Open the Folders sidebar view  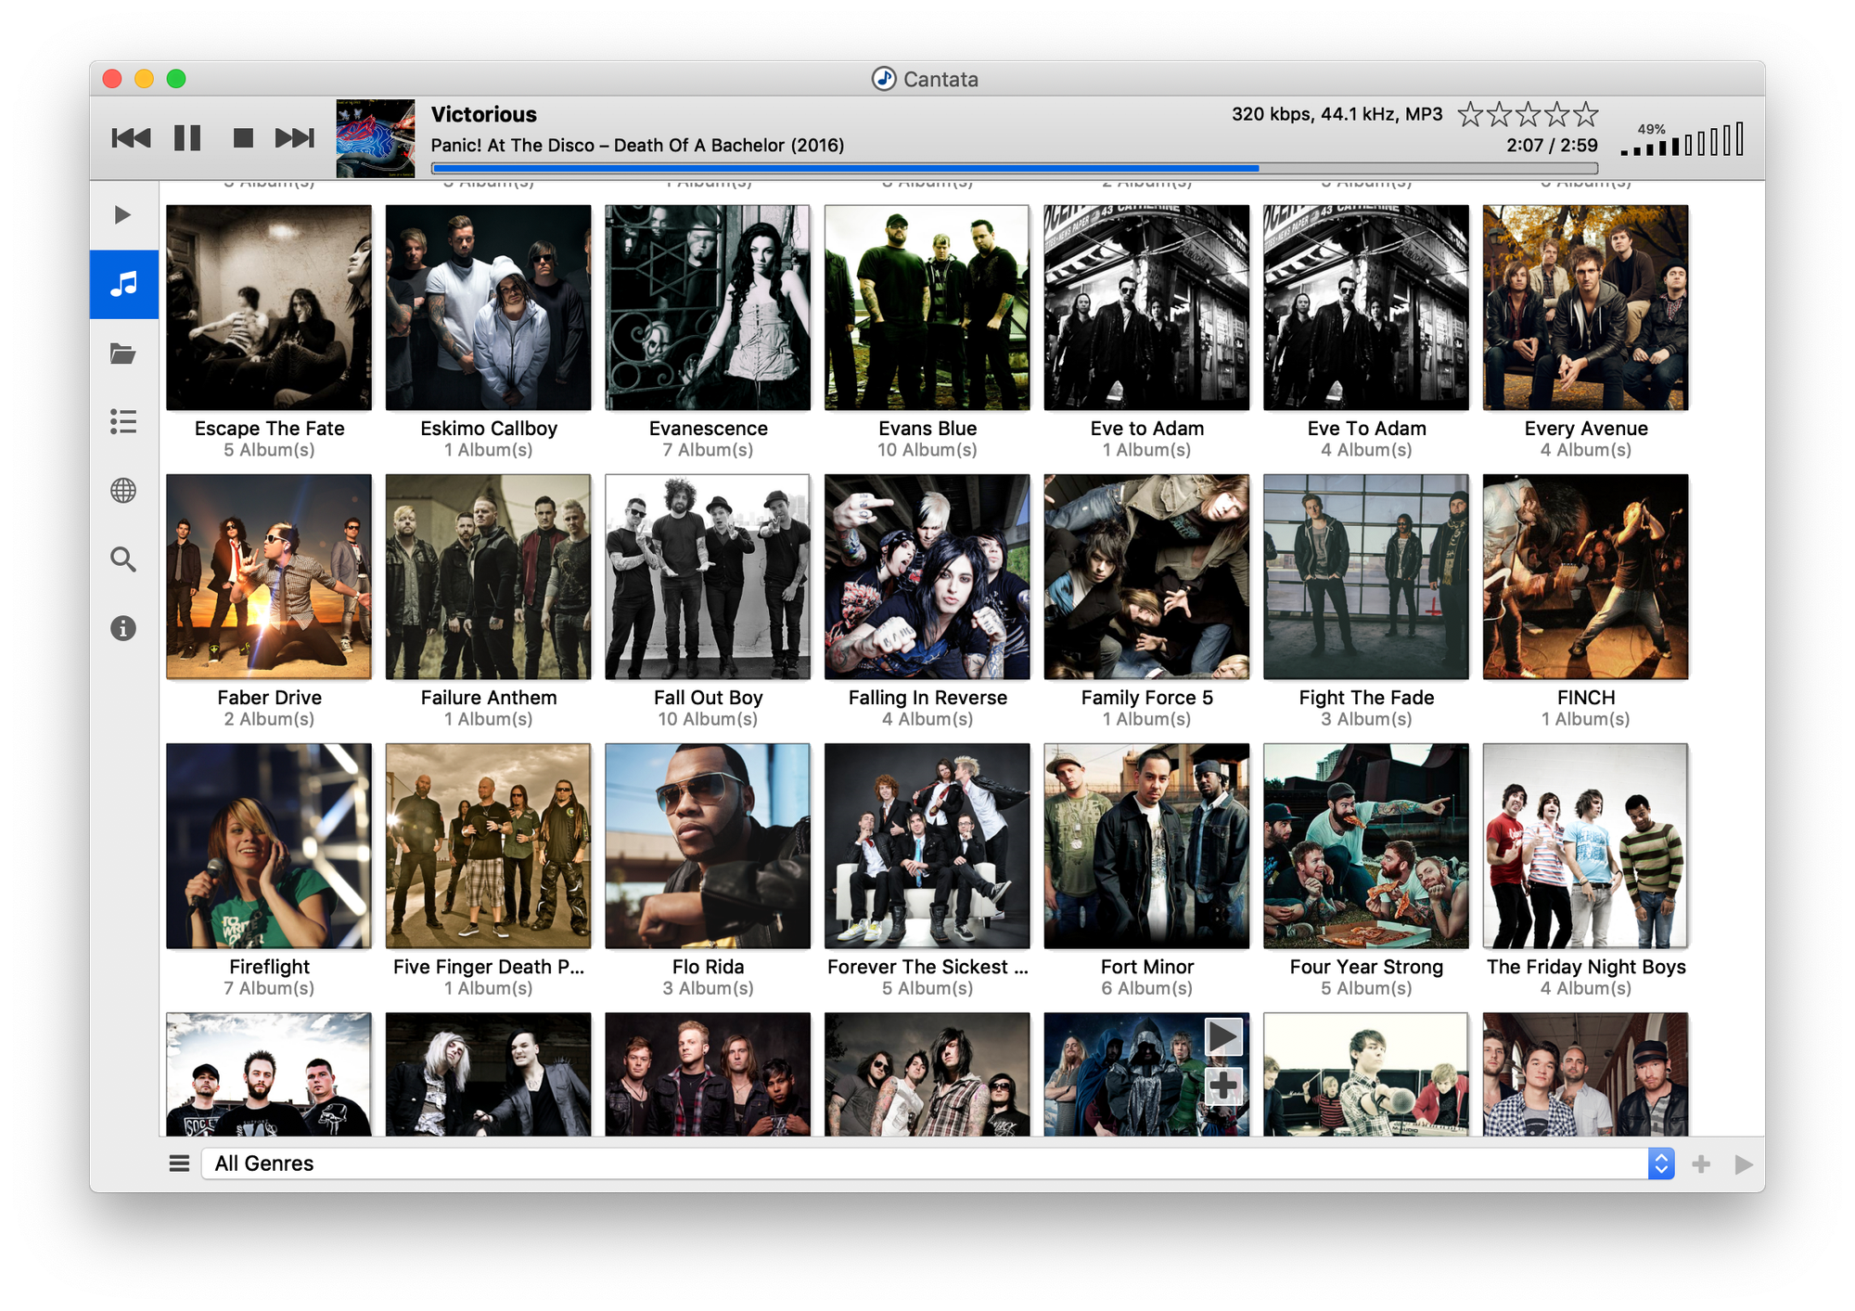pos(123,353)
